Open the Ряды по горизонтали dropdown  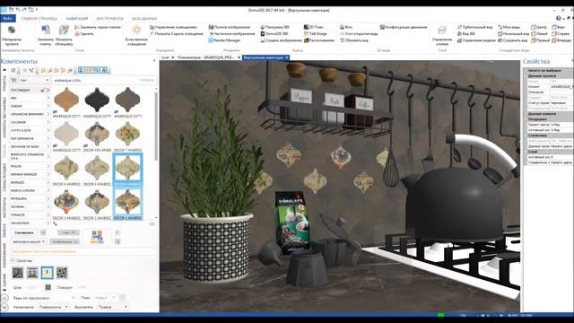pos(43,298)
